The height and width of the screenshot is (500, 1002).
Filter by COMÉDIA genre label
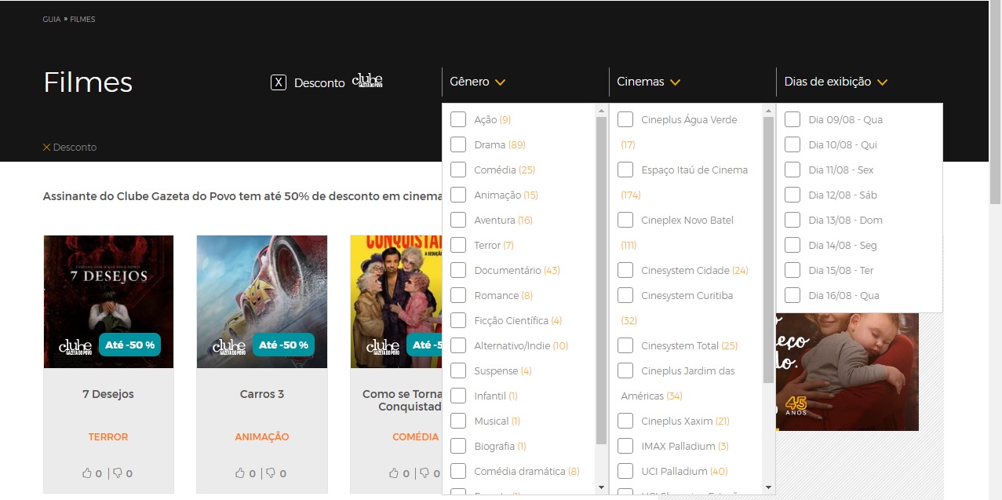coord(416,437)
